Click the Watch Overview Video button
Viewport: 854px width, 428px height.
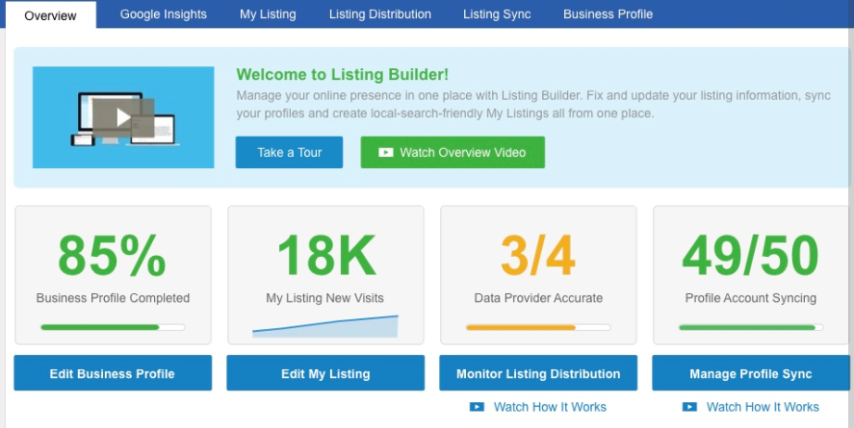coord(453,152)
